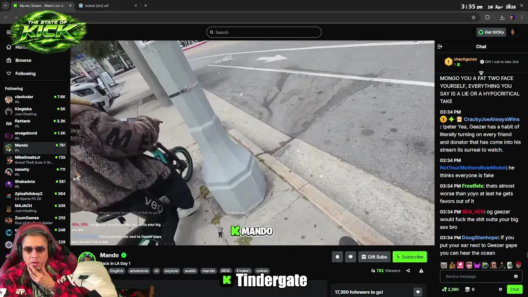This screenshot has height=297, width=528.
Task: Open MikeSmallsJr channel in Following list
Action: point(35,160)
